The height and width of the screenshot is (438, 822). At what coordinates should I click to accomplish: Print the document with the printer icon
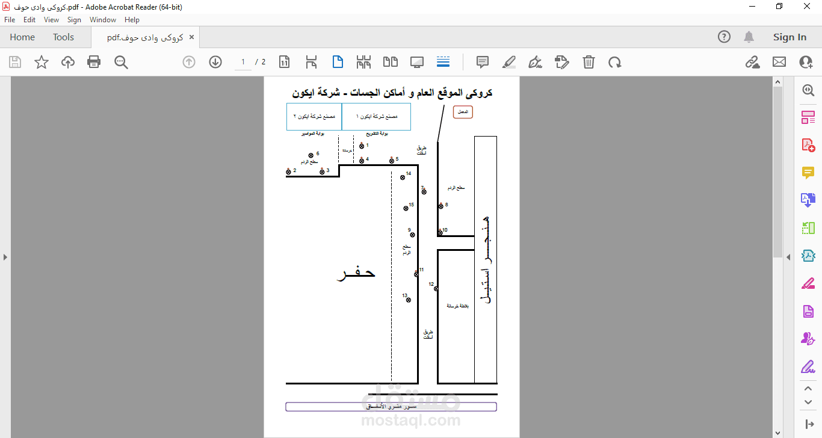pyautogui.click(x=94, y=62)
